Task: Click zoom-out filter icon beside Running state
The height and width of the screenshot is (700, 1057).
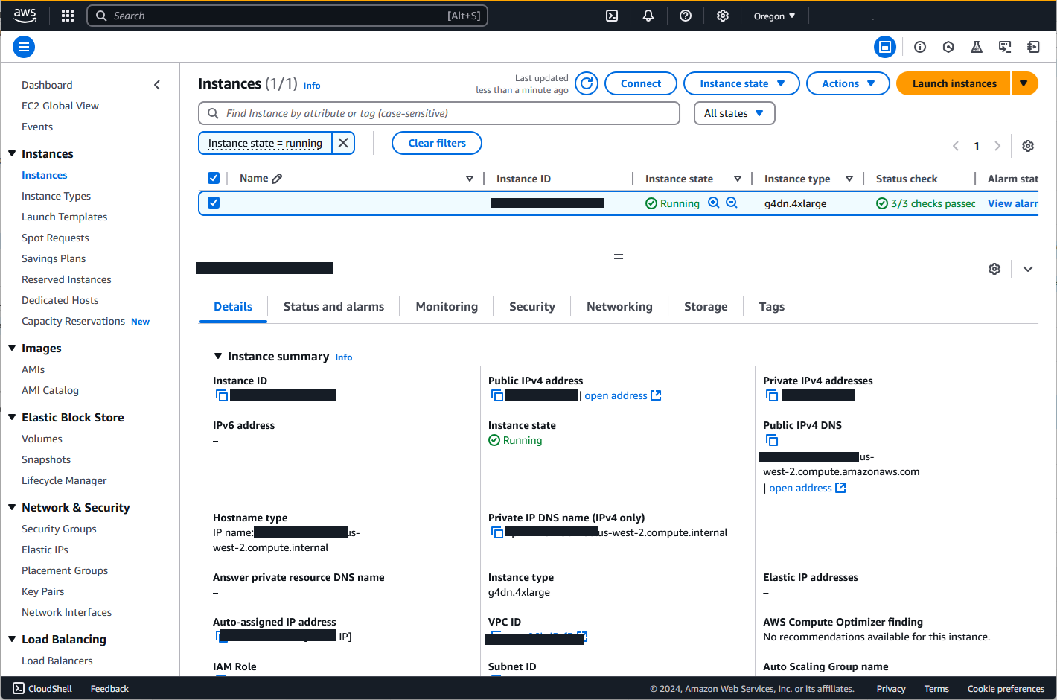Action: 732,203
